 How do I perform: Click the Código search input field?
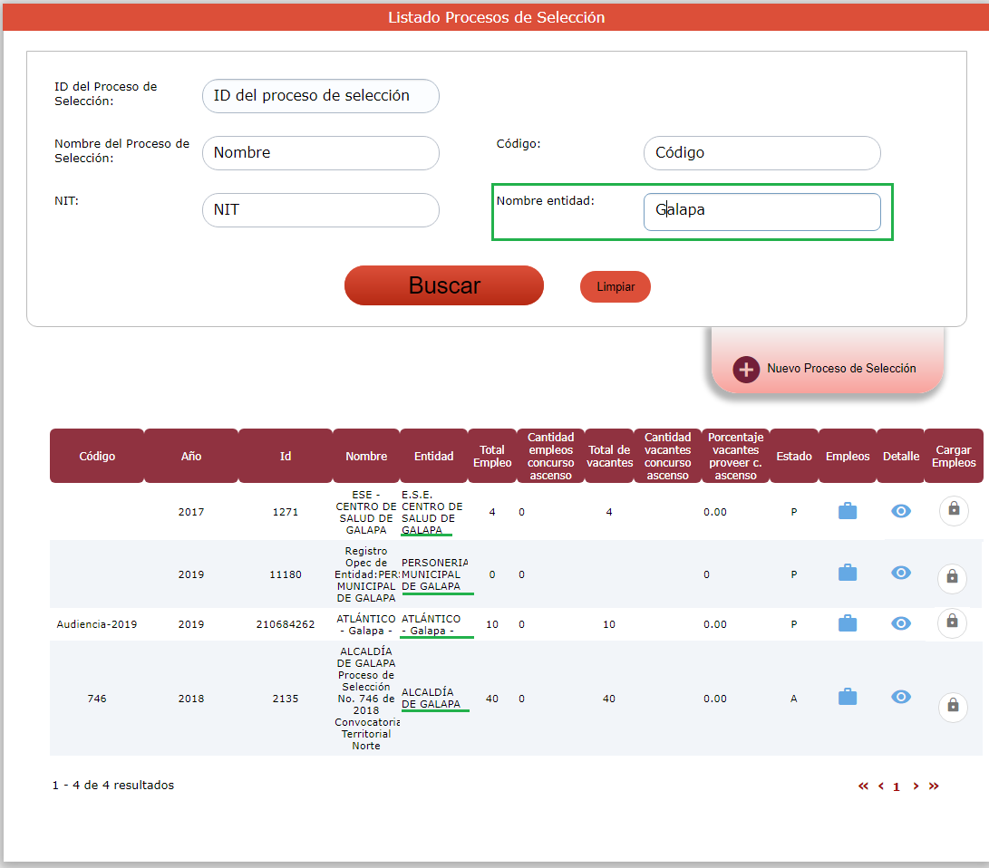click(761, 153)
